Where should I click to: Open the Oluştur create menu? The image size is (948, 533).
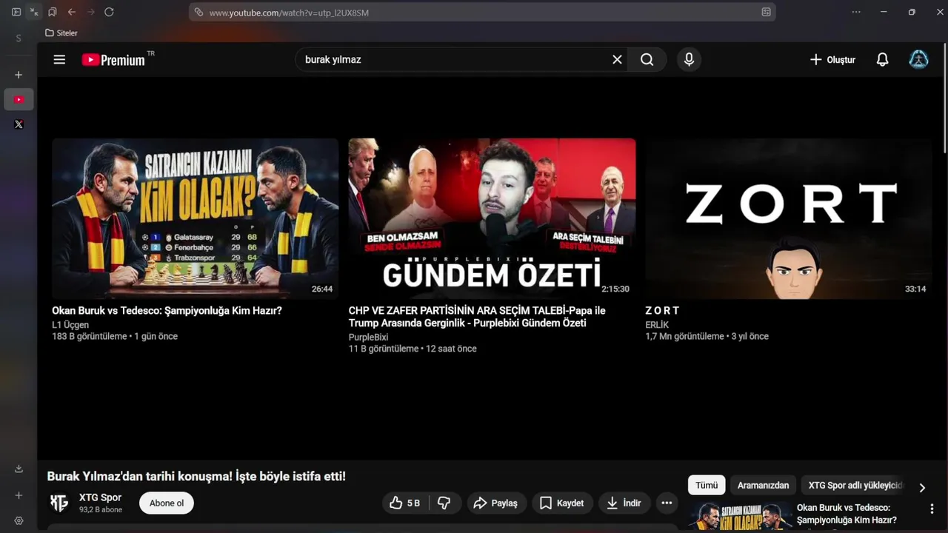coord(832,60)
